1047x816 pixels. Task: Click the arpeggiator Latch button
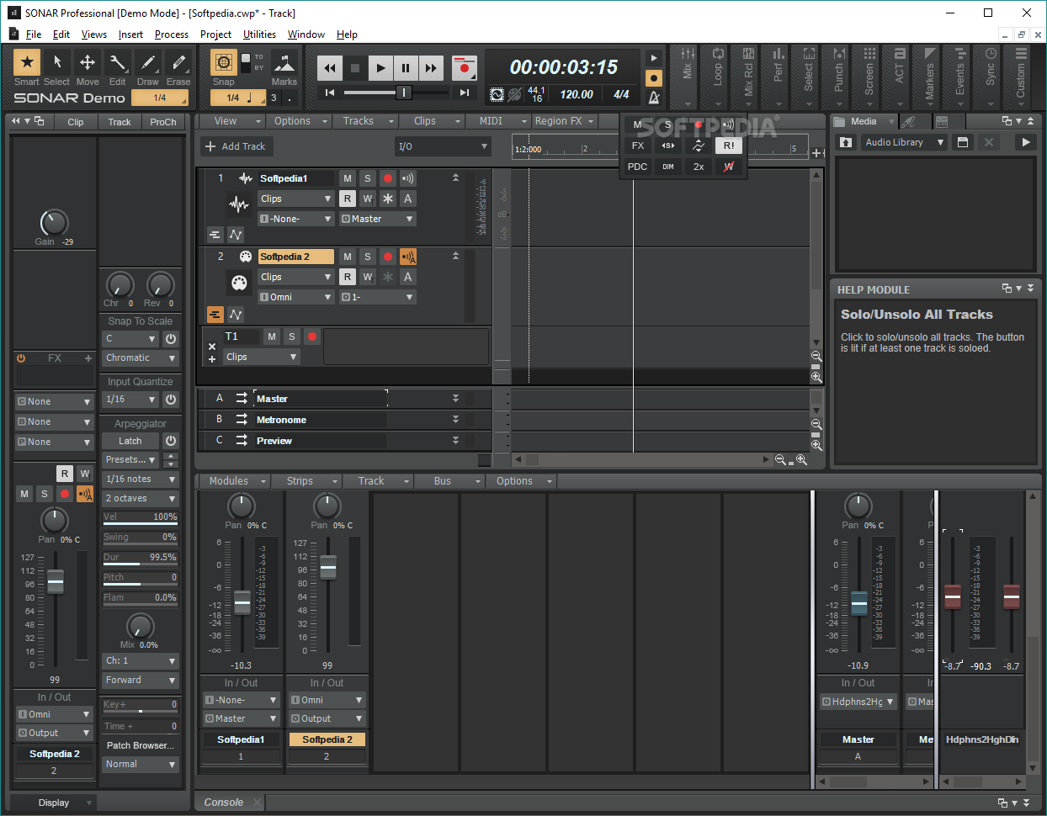(x=130, y=441)
